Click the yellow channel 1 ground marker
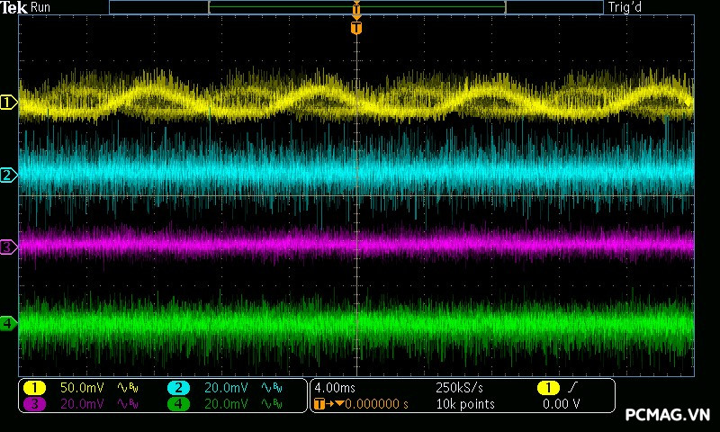720x432 pixels. [x=8, y=103]
